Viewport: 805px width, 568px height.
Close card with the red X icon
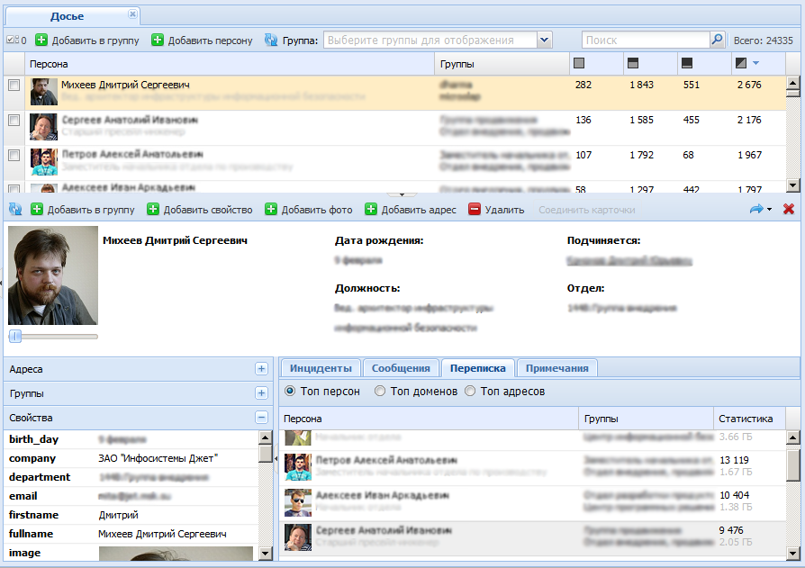(x=789, y=209)
